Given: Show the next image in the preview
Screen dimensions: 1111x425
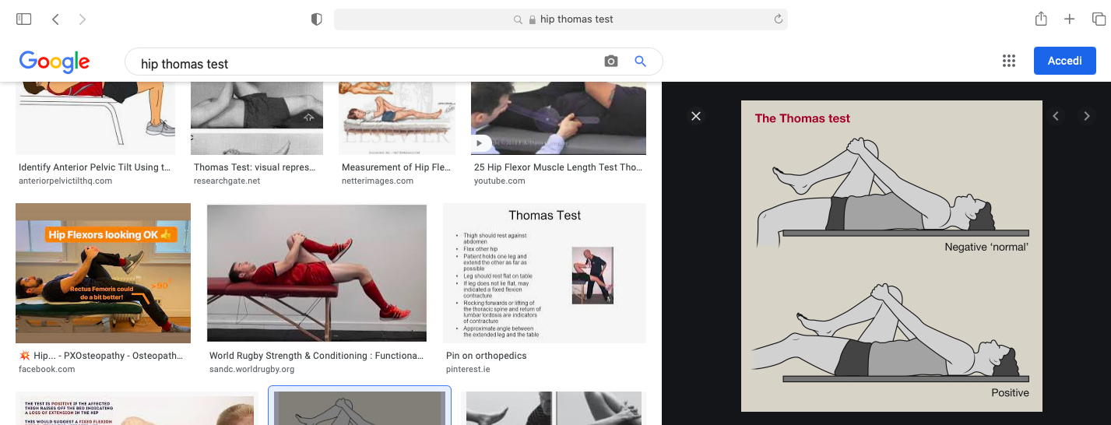Looking at the screenshot, I should (x=1087, y=116).
